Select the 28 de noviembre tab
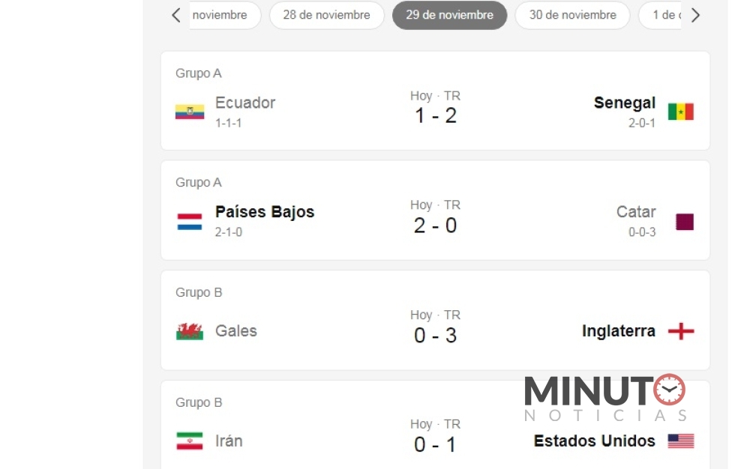This screenshot has height=469, width=735. coord(326,15)
